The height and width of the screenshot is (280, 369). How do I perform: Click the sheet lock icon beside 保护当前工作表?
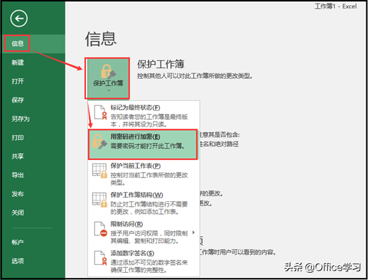pyautogui.click(x=100, y=171)
